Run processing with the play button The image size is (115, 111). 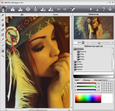click(91, 9)
